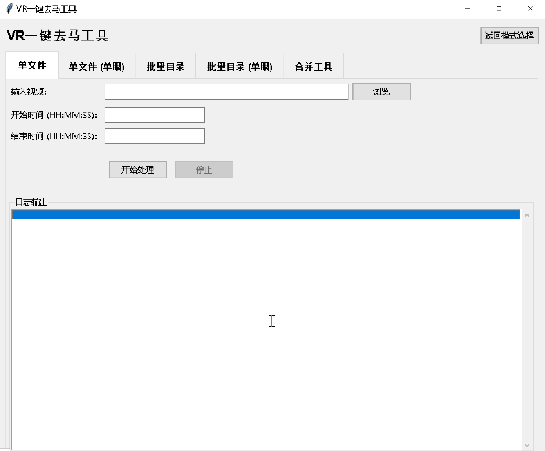Select the highlighted first log line

pos(266,214)
